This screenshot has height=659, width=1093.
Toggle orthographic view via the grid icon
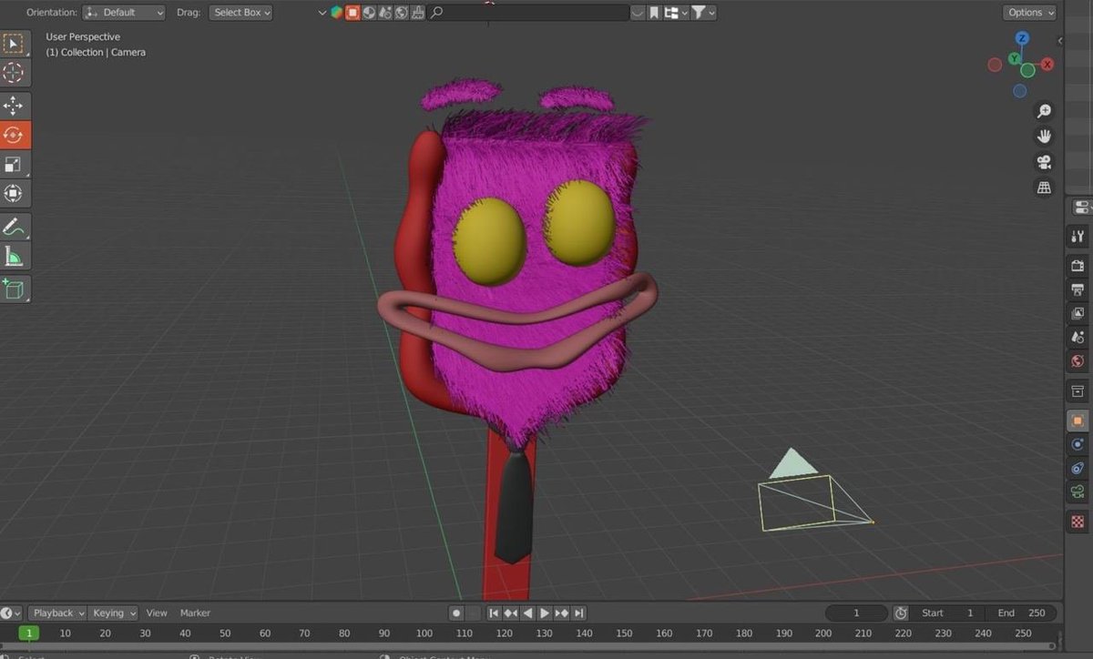1044,188
